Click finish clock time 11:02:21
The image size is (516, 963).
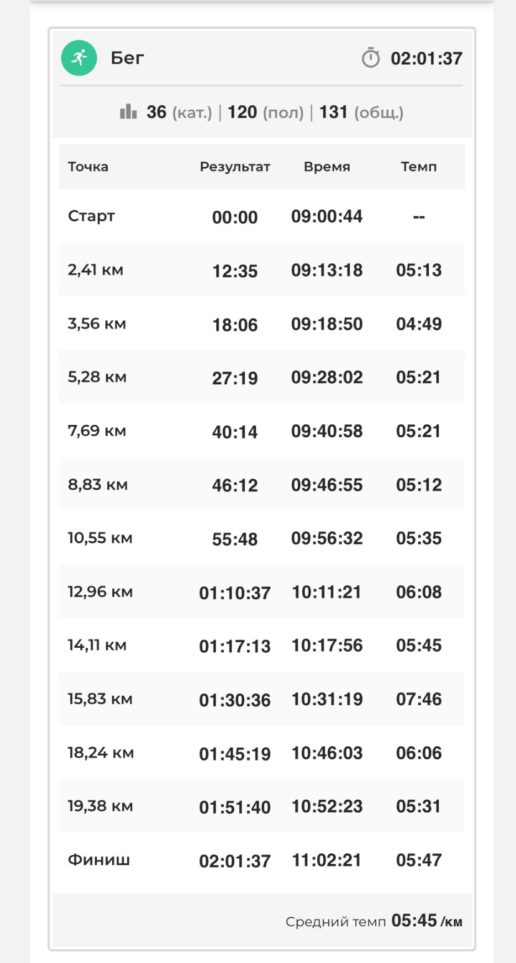pyautogui.click(x=327, y=860)
